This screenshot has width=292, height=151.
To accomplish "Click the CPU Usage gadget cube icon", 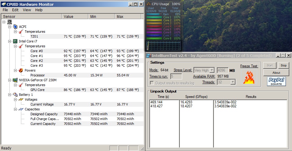I will click(148, 4).
